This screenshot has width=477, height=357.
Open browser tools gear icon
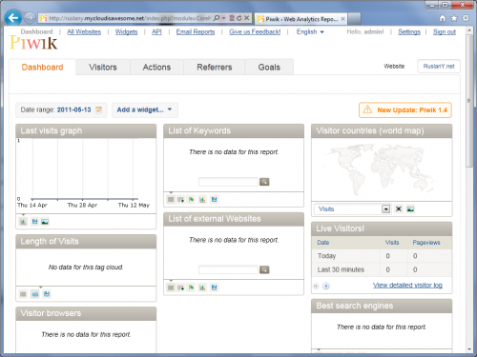point(466,18)
